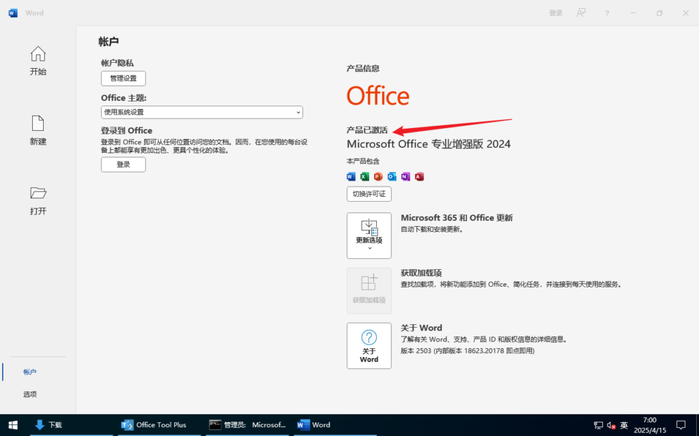Open the 打开 file browser page

(x=38, y=201)
